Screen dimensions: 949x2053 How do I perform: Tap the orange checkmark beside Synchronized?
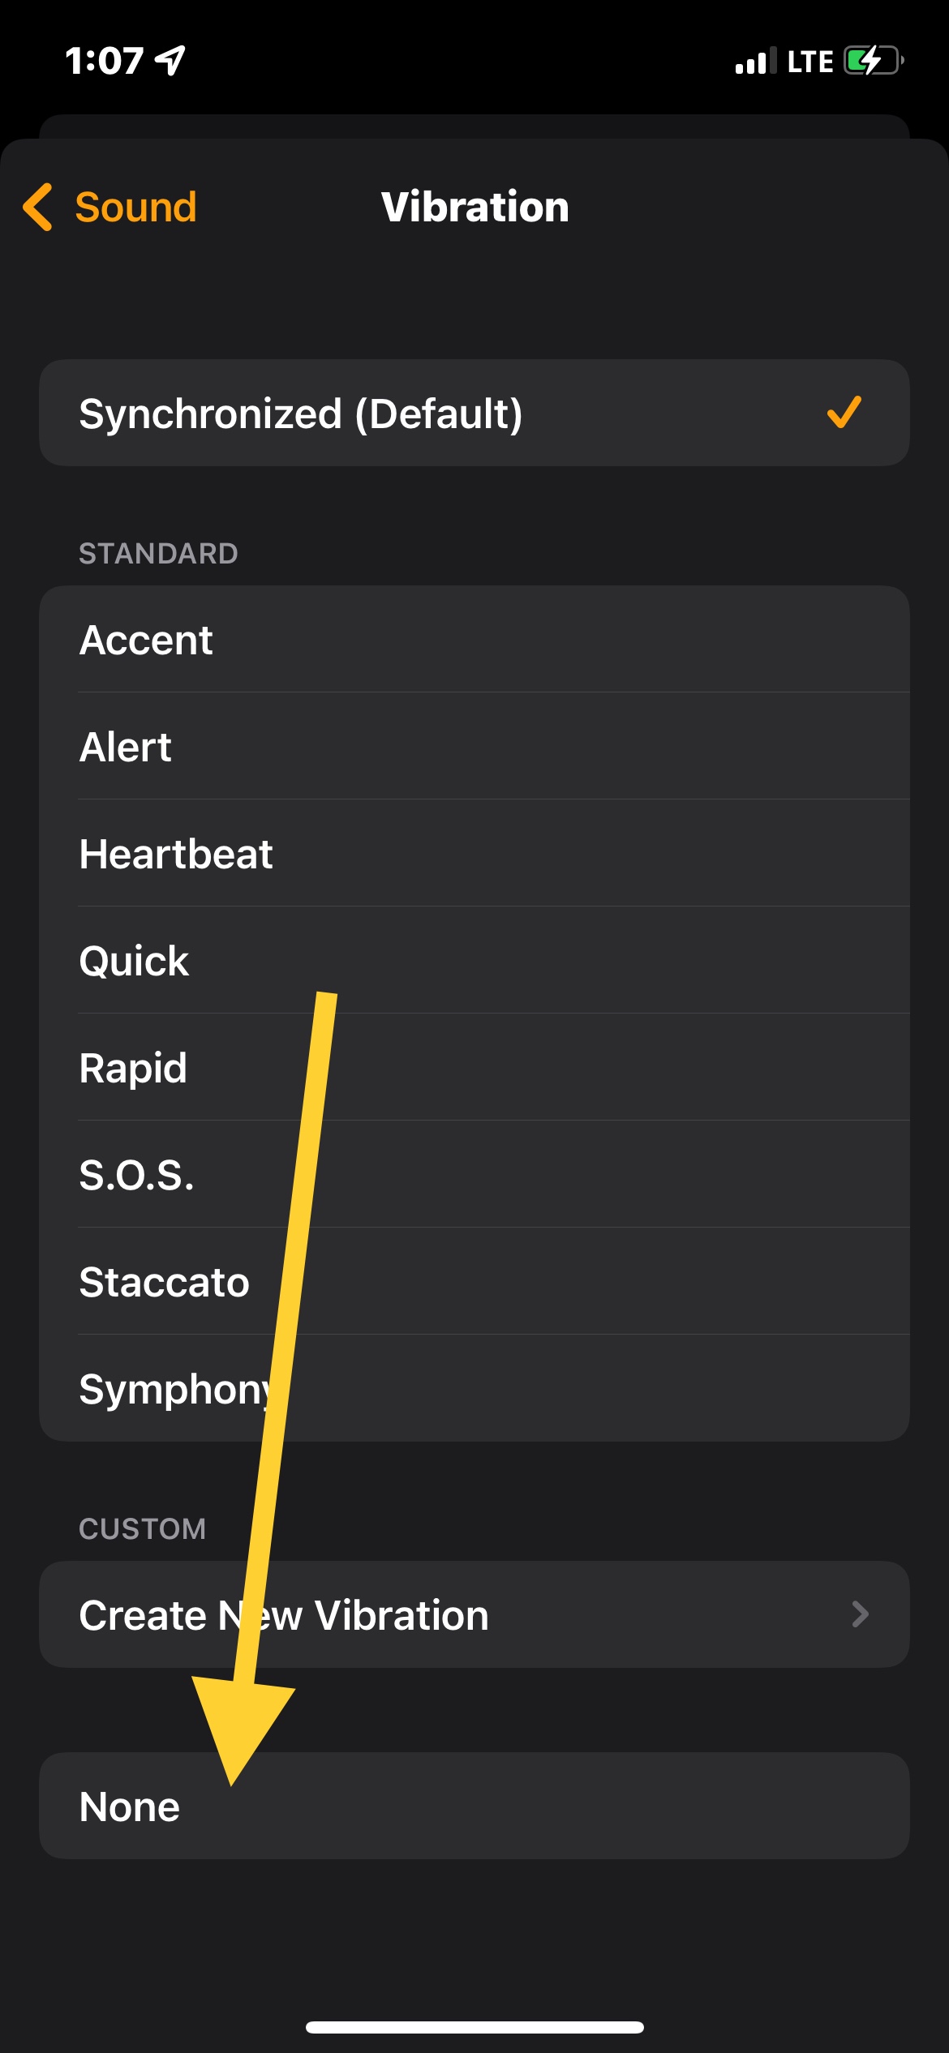[844, 412]
